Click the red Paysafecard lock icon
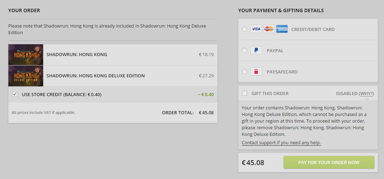 tap(256, 72)
